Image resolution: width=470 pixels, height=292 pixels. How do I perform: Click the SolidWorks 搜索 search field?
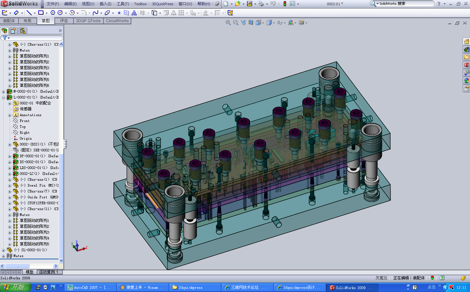[405, 4]
